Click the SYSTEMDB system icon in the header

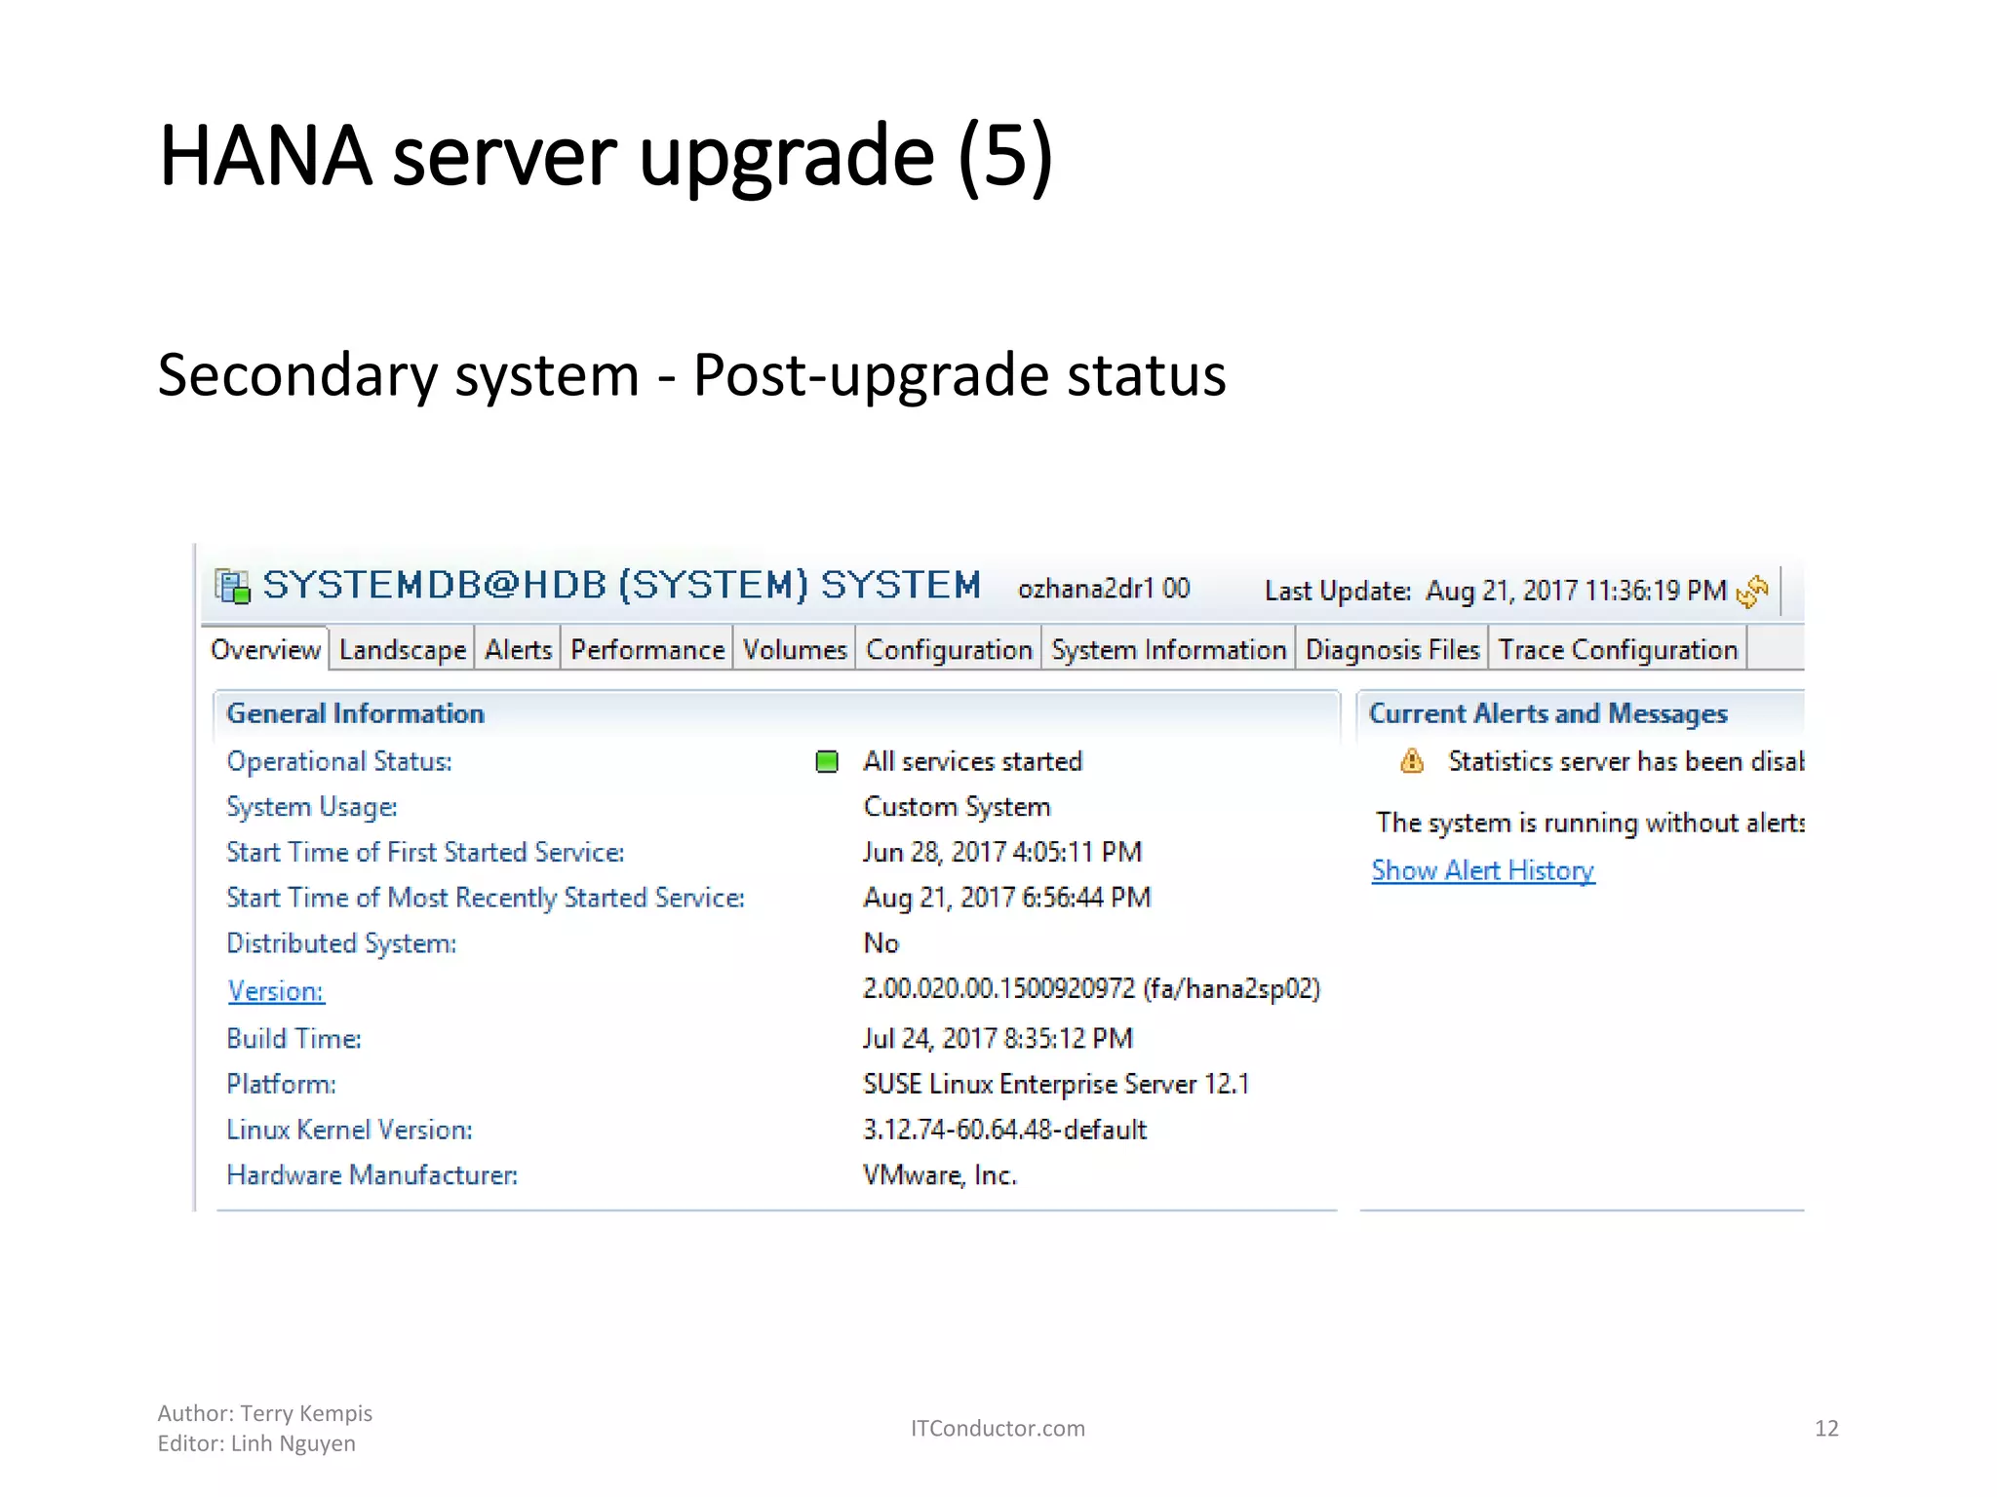232,587
